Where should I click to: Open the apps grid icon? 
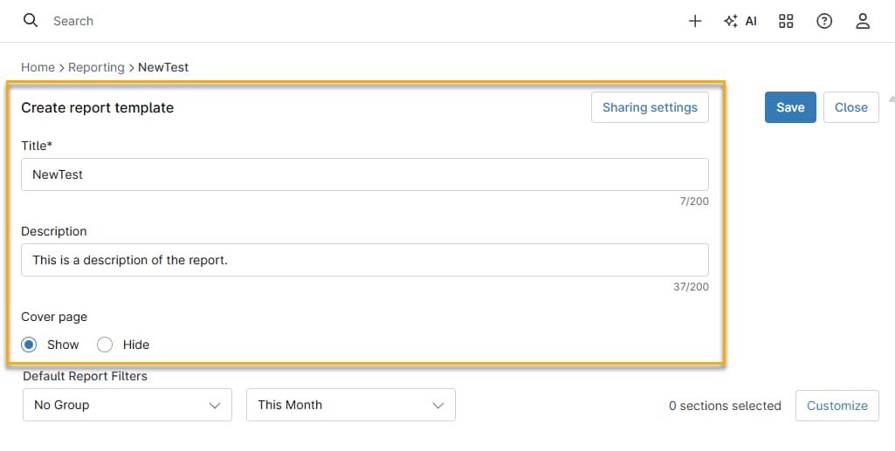[786, 21]
